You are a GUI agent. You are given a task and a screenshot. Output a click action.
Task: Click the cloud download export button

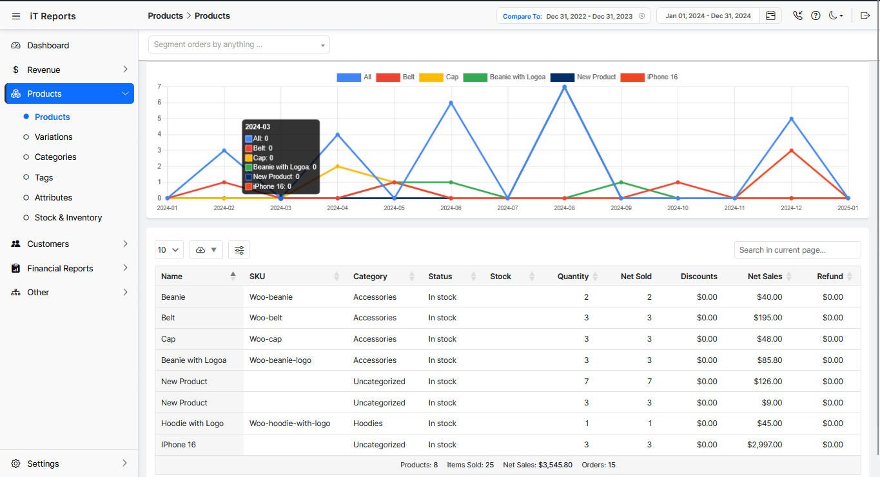(x=206, y=250)
